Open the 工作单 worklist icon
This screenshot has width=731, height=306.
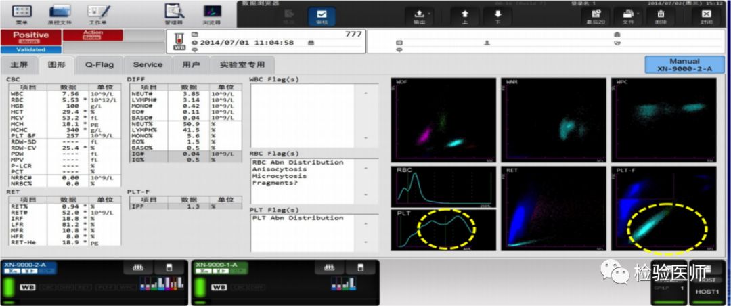tap(97, 13)
